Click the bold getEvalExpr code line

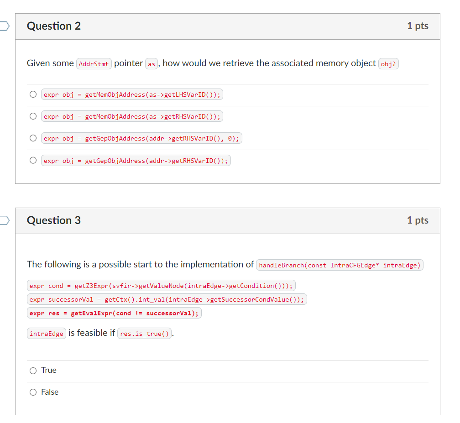(114, 313)
